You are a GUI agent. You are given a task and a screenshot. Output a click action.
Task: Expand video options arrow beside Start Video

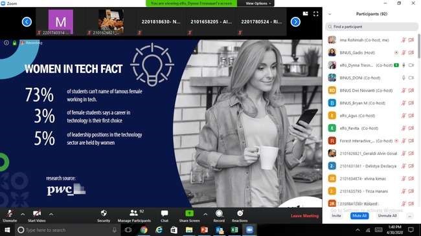click(x=51, y=214)
